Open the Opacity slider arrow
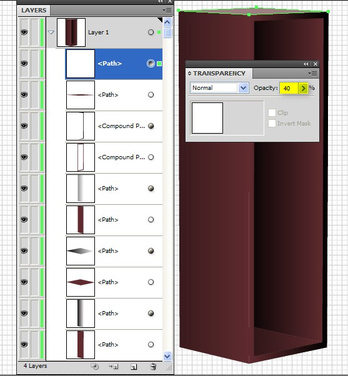 (x=303, y=88)
